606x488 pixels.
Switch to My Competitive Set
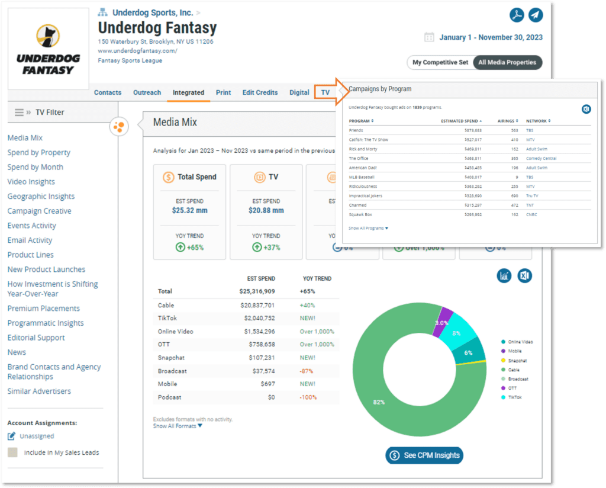[x=440, y=62]
